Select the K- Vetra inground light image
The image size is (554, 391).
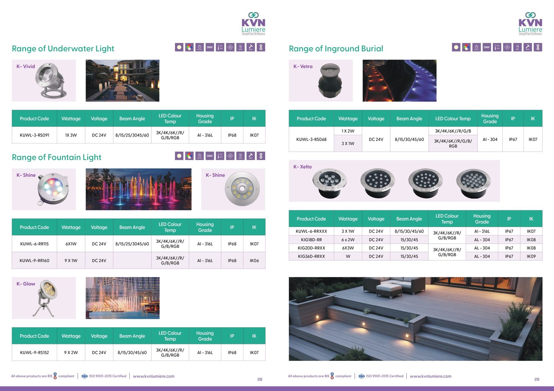[321, 81]
